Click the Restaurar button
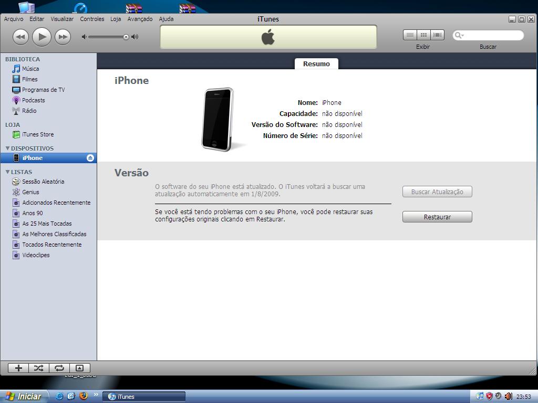 point(437,217)
